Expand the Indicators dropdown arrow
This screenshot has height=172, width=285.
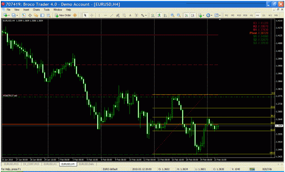click(203, 15)
